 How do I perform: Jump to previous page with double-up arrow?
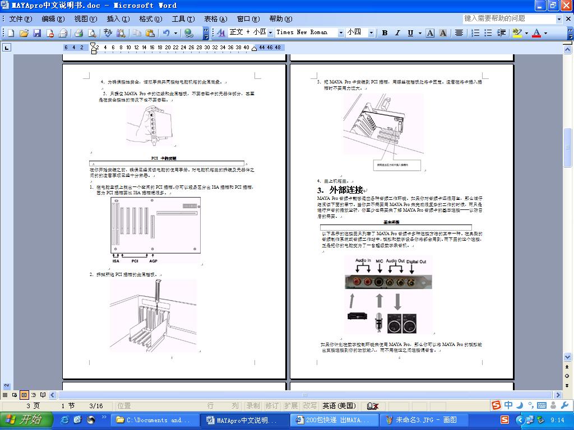pyautogui.click(x=567, y=366)
